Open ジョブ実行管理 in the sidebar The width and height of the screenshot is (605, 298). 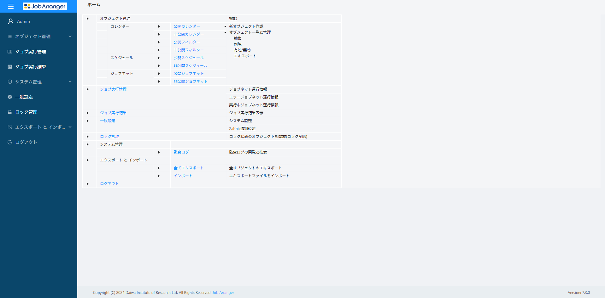pos(31,52)
